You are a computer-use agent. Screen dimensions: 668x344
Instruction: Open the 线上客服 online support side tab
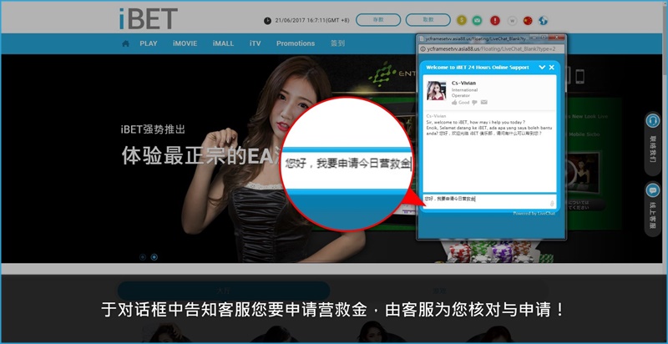coord(653,209)
